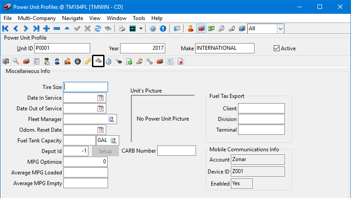This screenshot has width=351, height=198.
Task: Click the Tire Size input field
Action: 86,87
